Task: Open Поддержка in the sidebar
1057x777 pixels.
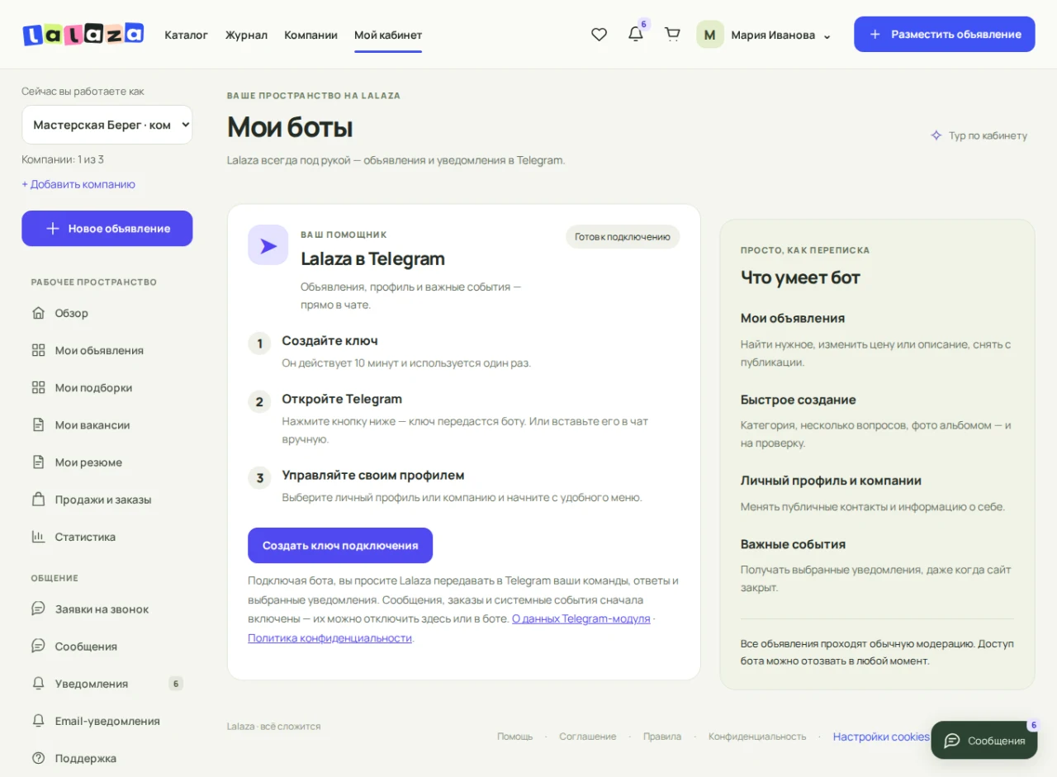Action: pyautogui.click(x=107, y=758)
